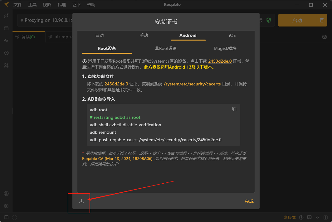
Task: Open the scripting sidebar icon
Action: point(6,41)
